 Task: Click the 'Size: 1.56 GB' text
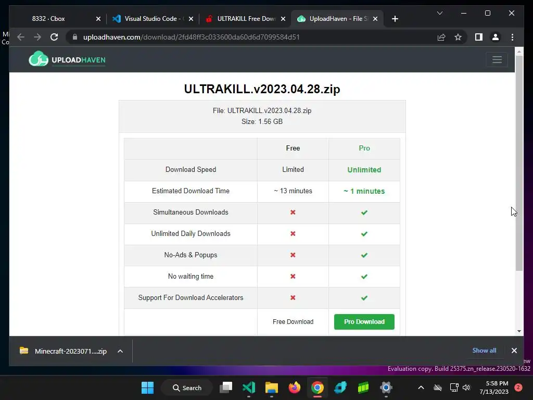point(262,121)
